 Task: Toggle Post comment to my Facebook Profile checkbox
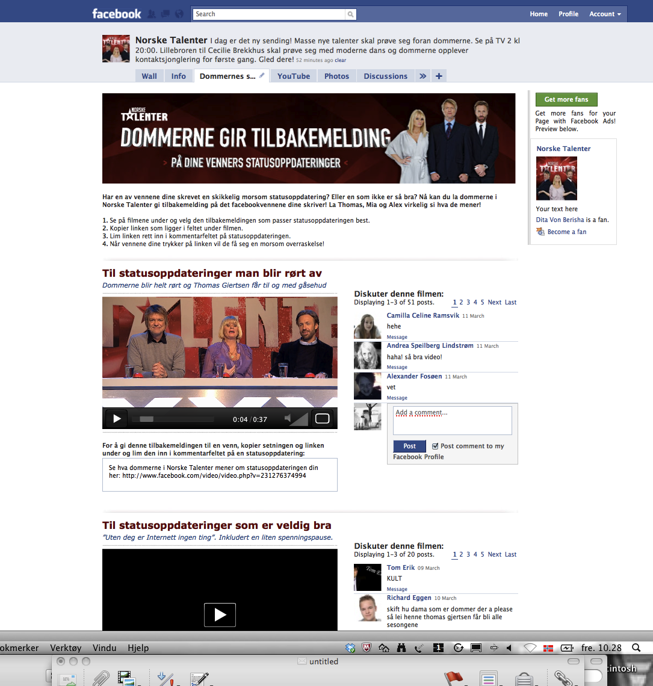coord(435,447)
